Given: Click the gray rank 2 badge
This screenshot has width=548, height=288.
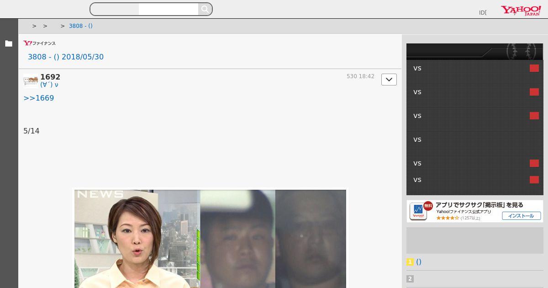Looking at the screenshot, I should tap(410, 279).
